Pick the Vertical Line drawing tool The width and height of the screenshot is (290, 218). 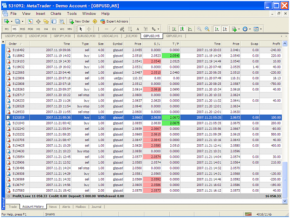click(98, 29)
